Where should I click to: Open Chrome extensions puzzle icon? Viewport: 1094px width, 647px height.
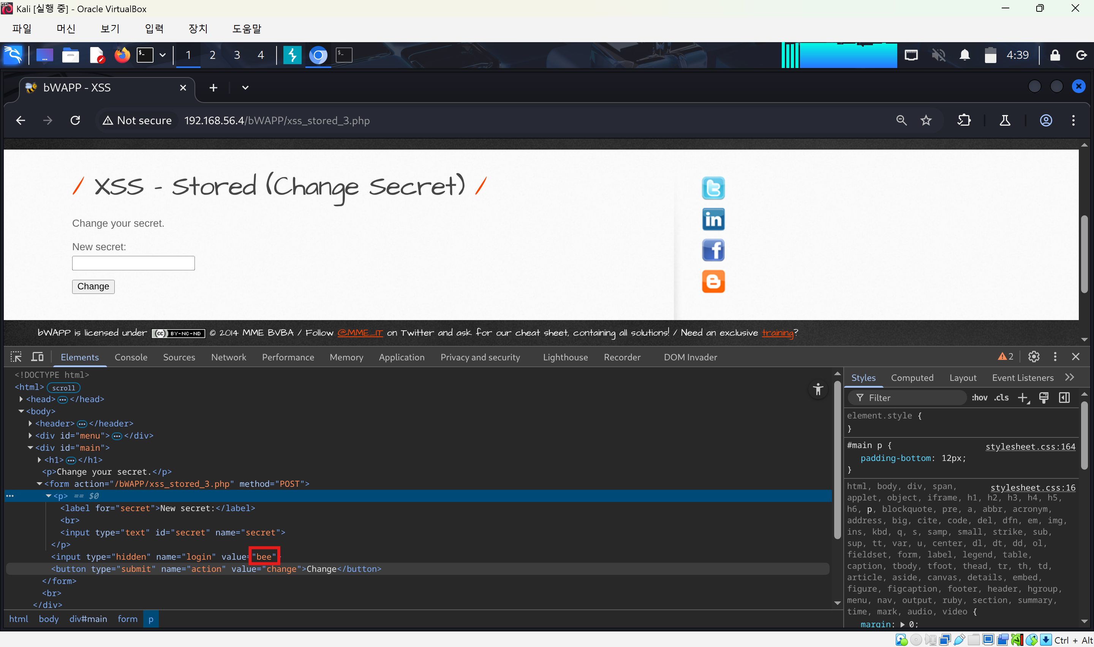click(x=964, y=120)
